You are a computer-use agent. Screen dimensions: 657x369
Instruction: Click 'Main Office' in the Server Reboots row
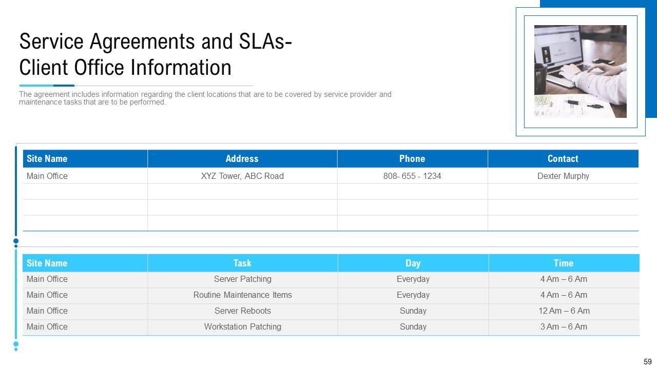[47, 311]
